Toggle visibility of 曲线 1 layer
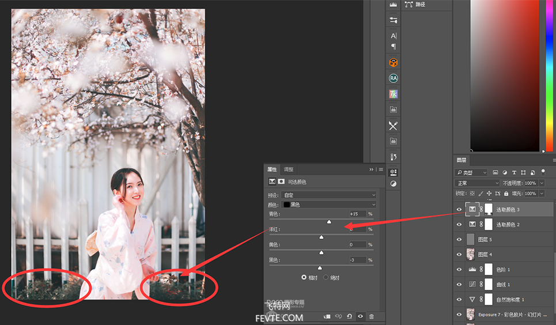The width and height of the screenshot is (556, 325). click(459, 285)
